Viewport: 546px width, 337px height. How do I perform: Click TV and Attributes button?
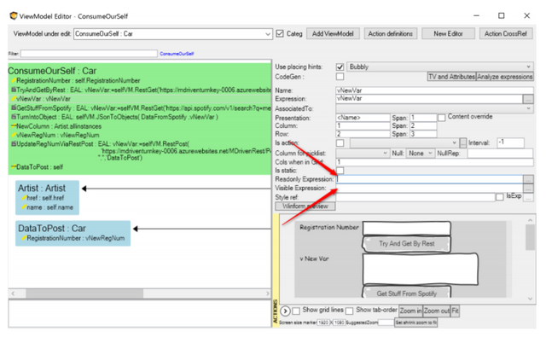pyautogui.click(x=451, y=77)
